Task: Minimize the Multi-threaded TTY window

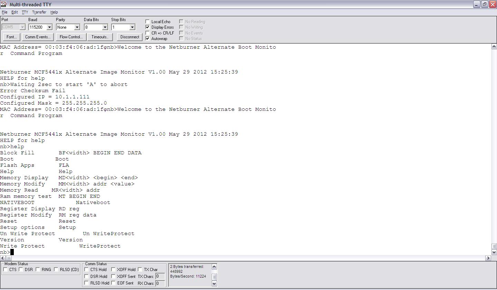Action: point(477,4)
